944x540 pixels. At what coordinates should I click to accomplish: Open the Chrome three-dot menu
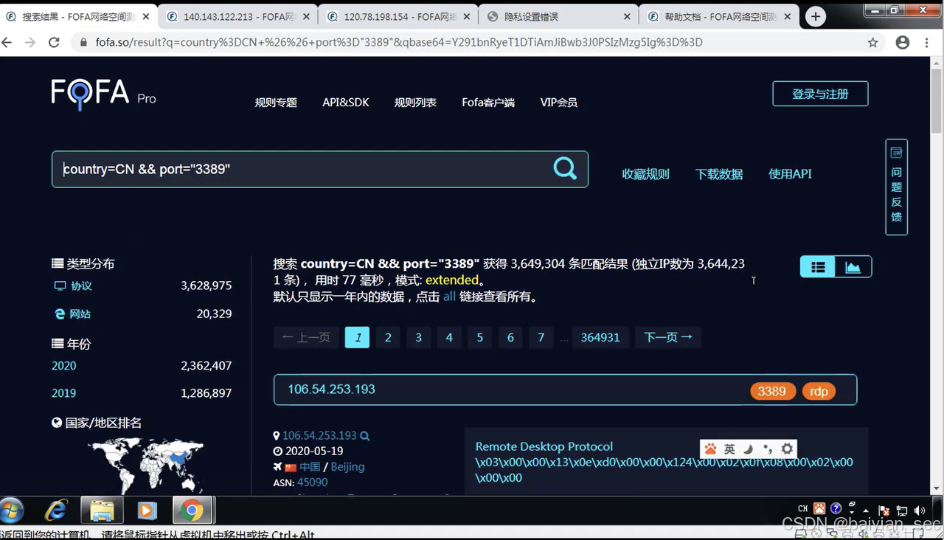pos(926,43)
